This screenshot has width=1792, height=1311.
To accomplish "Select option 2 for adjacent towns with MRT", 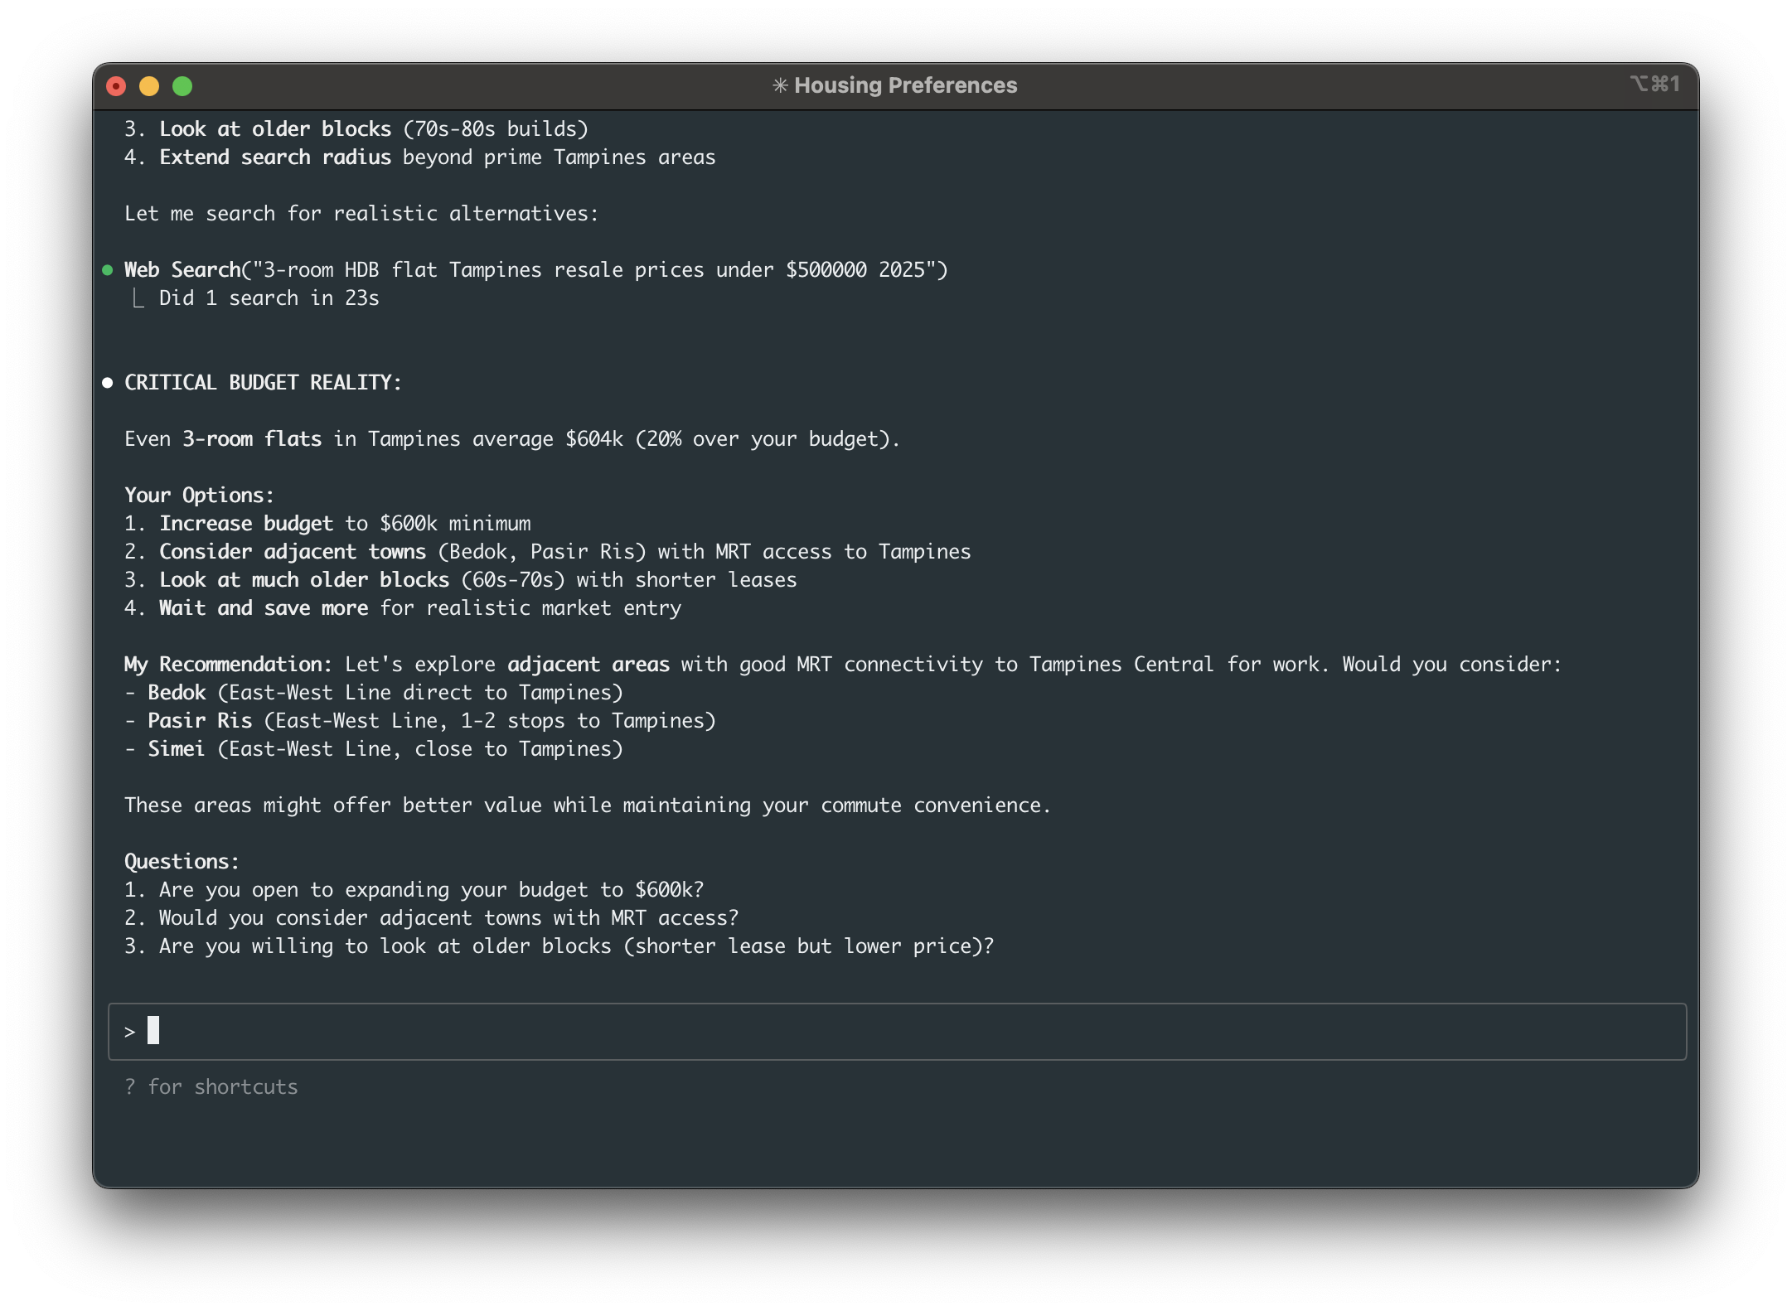I will pyautogui.click(x=547, y=551).
